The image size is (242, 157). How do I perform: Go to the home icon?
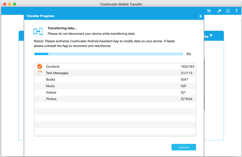[x=228, y=11]
